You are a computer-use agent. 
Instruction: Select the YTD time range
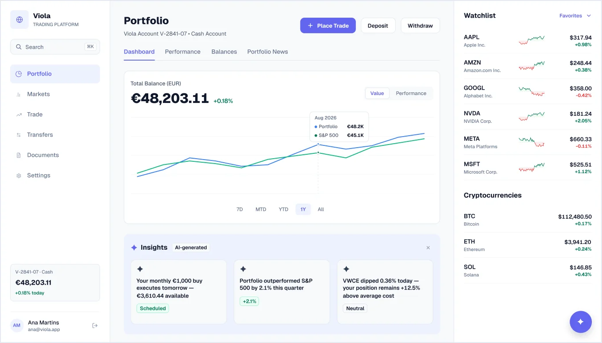click(x=283, y=210)
